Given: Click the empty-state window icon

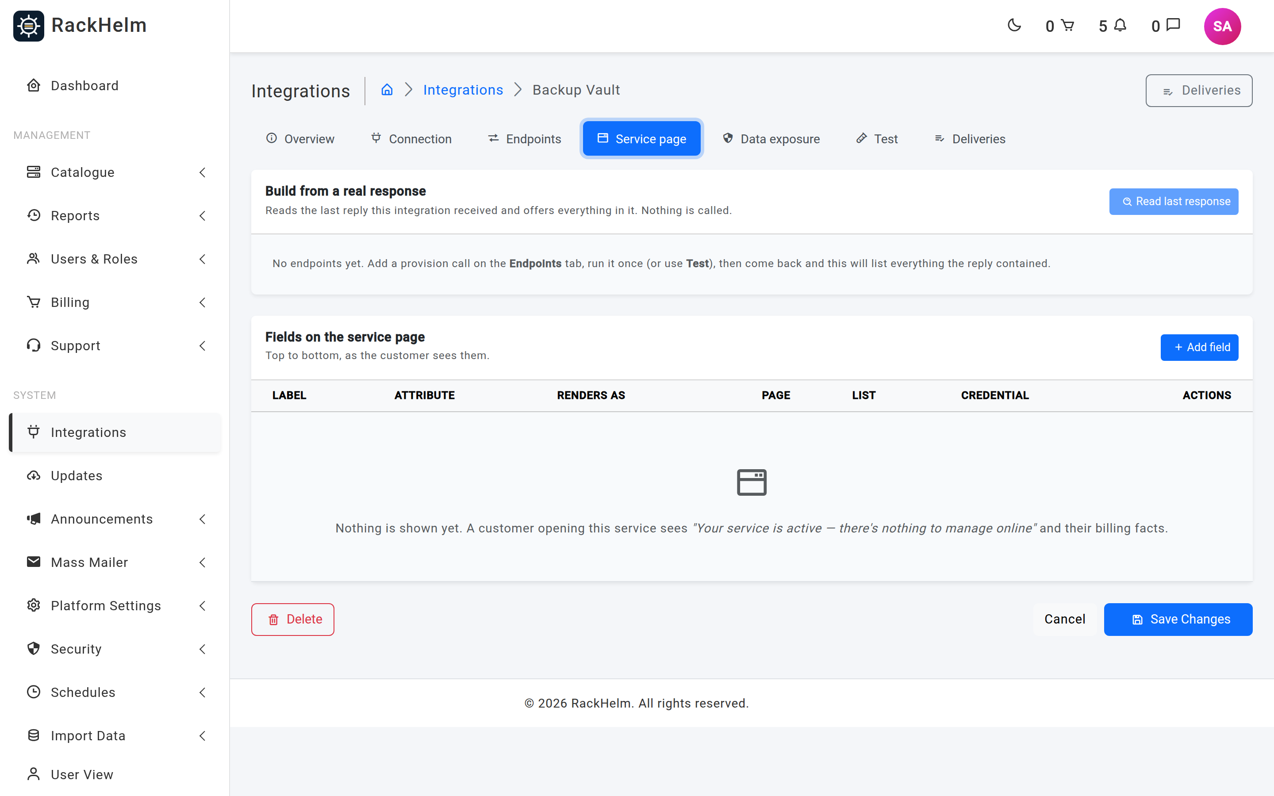Looking at the screenshot, I should (751, 482).
